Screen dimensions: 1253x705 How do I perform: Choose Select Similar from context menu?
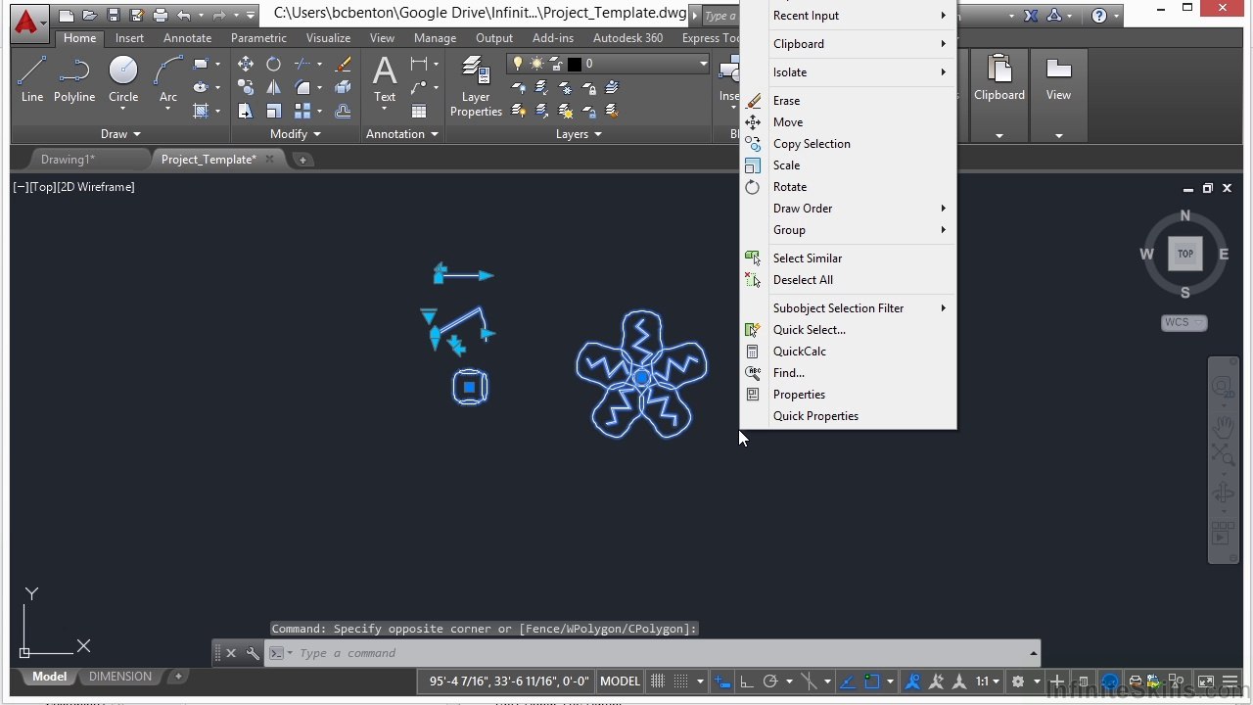point(848,258)
